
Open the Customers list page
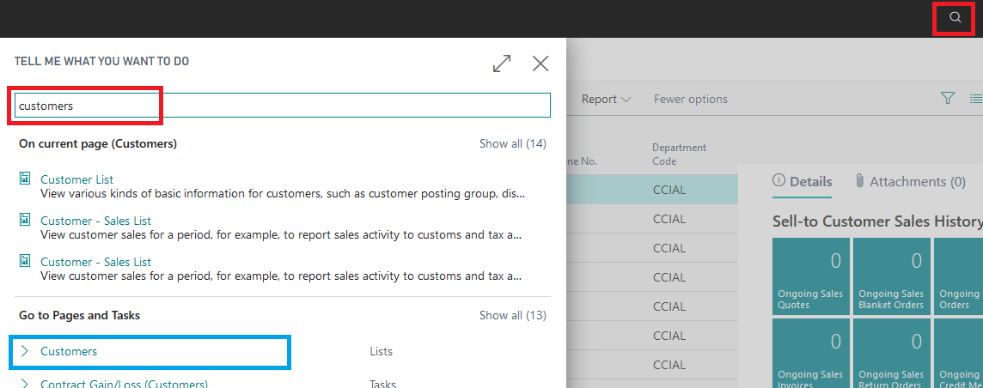point(69,352)
